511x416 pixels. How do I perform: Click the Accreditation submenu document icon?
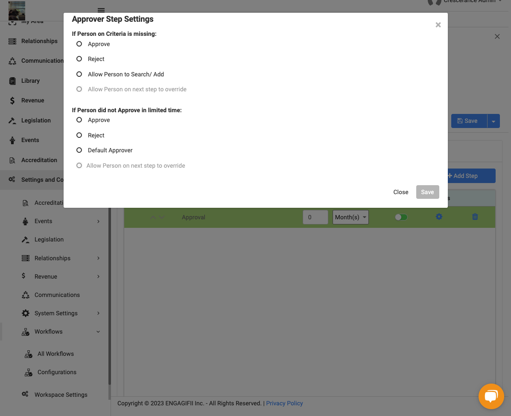pyautogui.click(x=26, y=203)
